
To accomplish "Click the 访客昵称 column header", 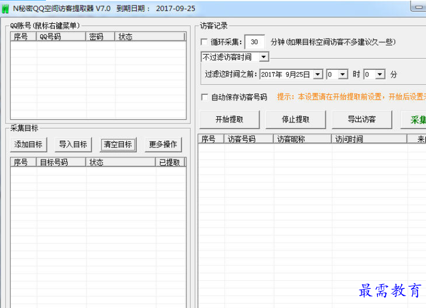I will click(x=302, y=139).
